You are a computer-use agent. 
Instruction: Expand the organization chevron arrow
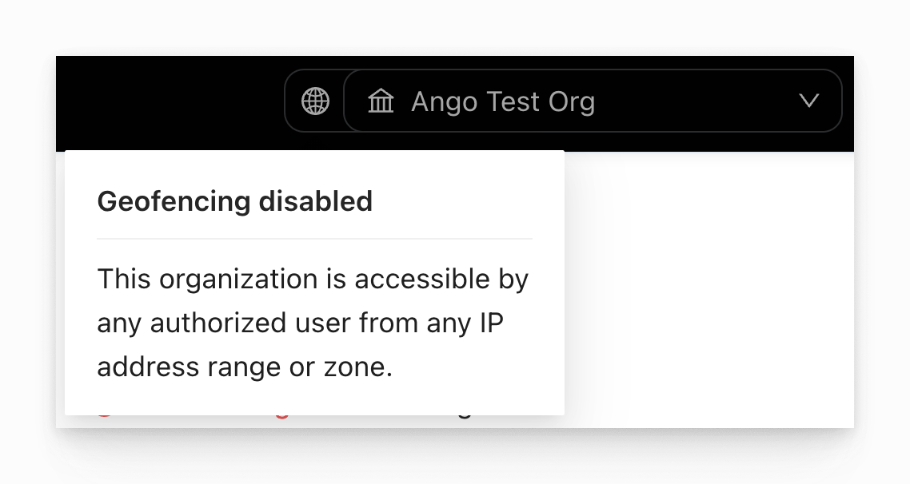(x=809, y=101)
